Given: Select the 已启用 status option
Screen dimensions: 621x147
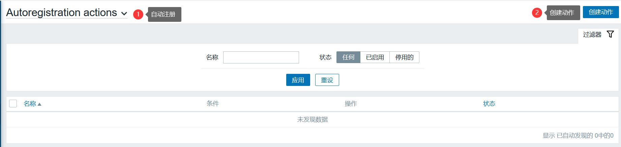Looking at the screenshot, I should coord(375,57).
